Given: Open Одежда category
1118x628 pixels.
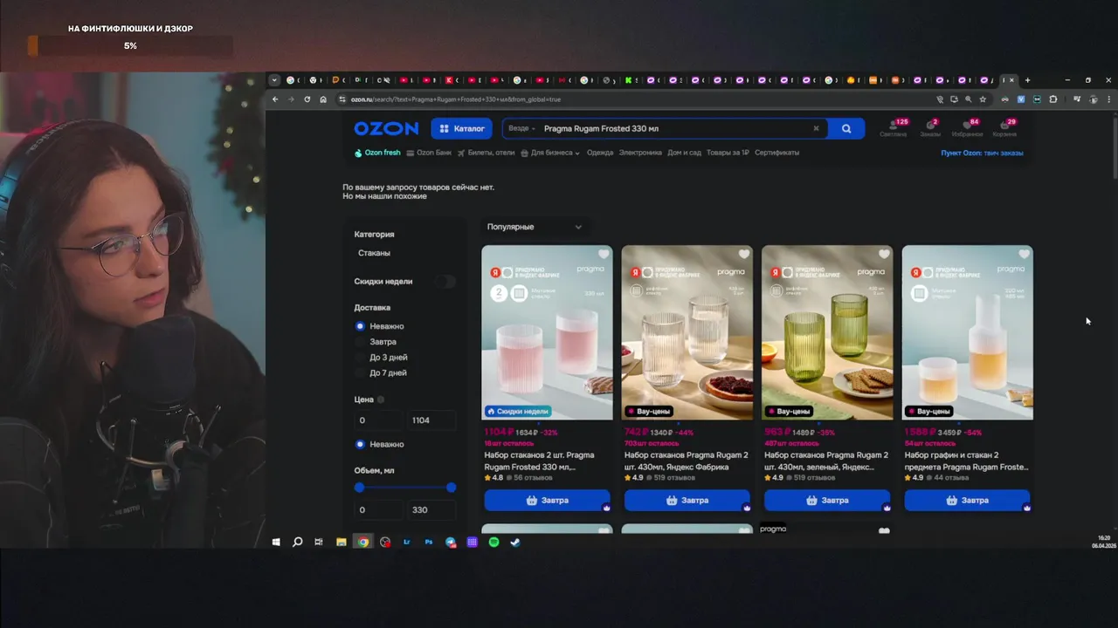Looking at the screenshot, I should (600, 153).
